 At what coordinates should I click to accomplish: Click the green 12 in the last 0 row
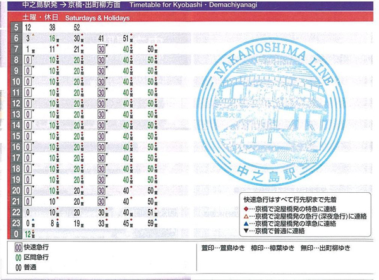click(x=28, y=234)
